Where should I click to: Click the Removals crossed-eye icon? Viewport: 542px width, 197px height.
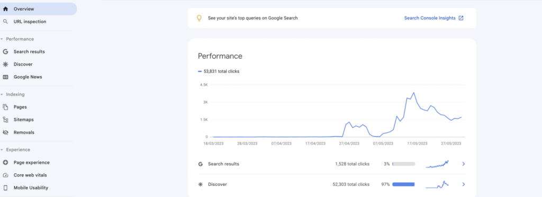(5, 132)
